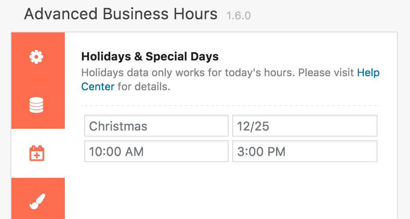The height and width of the screenshot is (219, 410).
Task: Focus the Christmas holiday name field
Action: (156, 126)
